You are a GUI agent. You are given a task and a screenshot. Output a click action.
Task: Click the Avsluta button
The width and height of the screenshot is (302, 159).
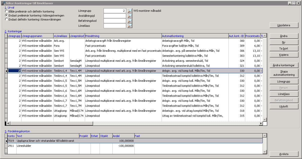pos(284,154)
